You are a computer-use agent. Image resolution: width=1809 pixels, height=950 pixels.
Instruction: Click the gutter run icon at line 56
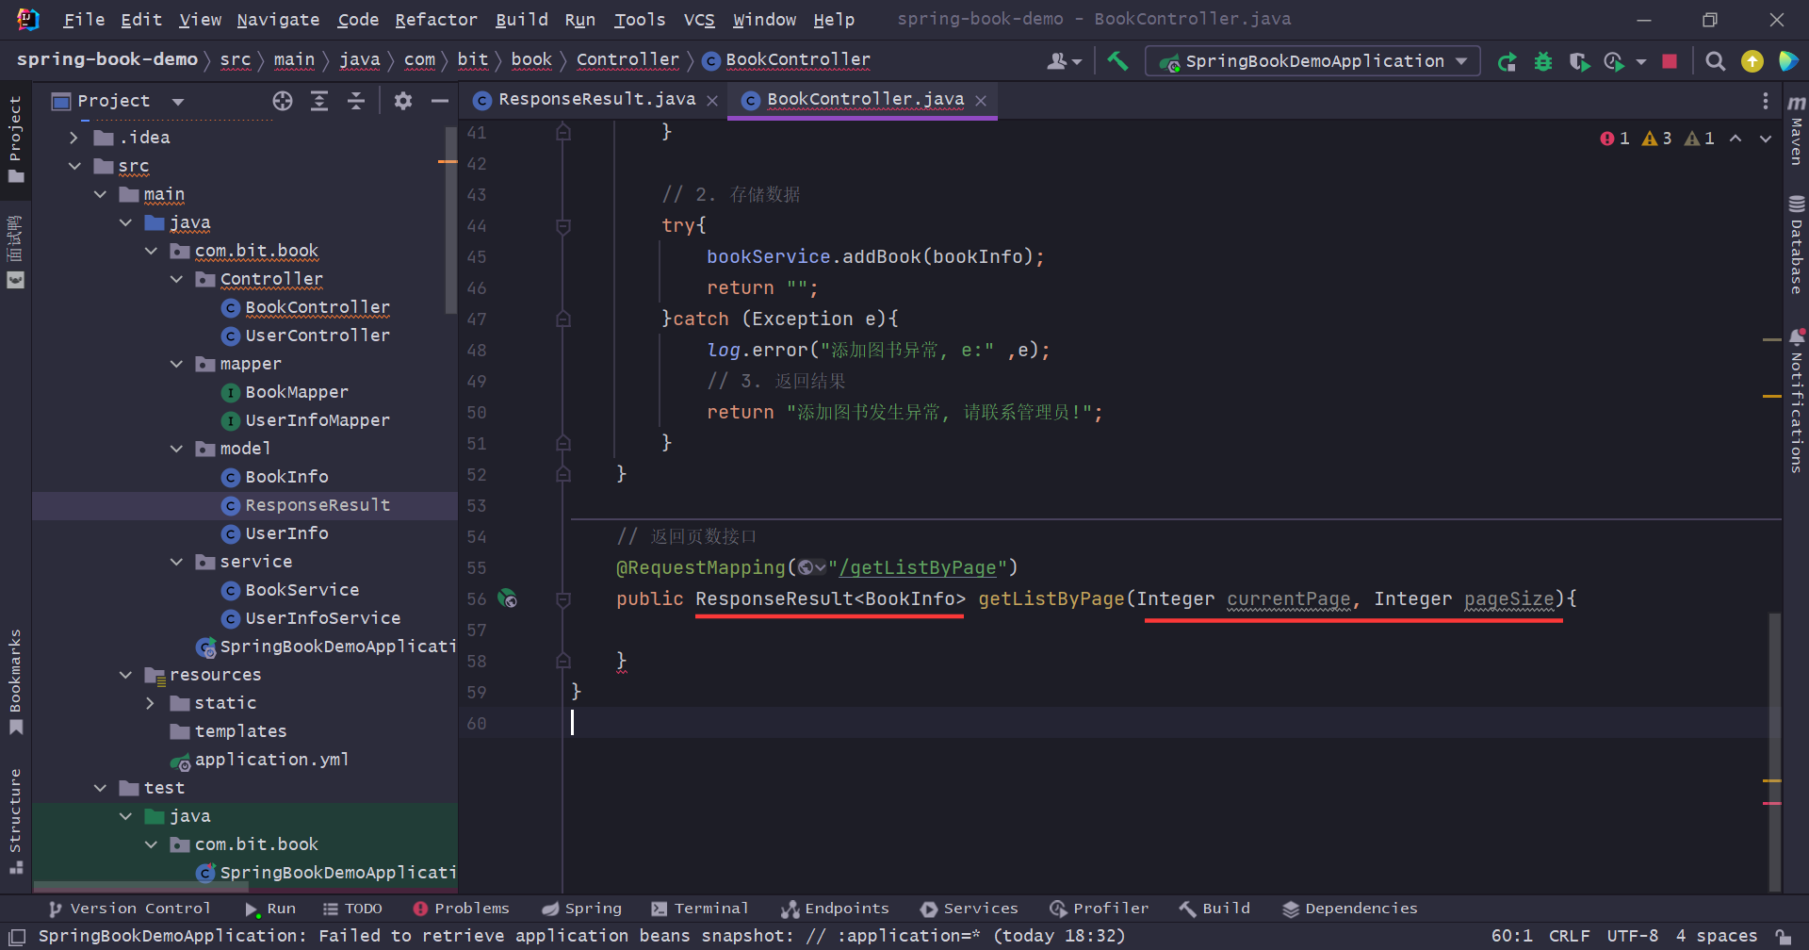[507, 598]
